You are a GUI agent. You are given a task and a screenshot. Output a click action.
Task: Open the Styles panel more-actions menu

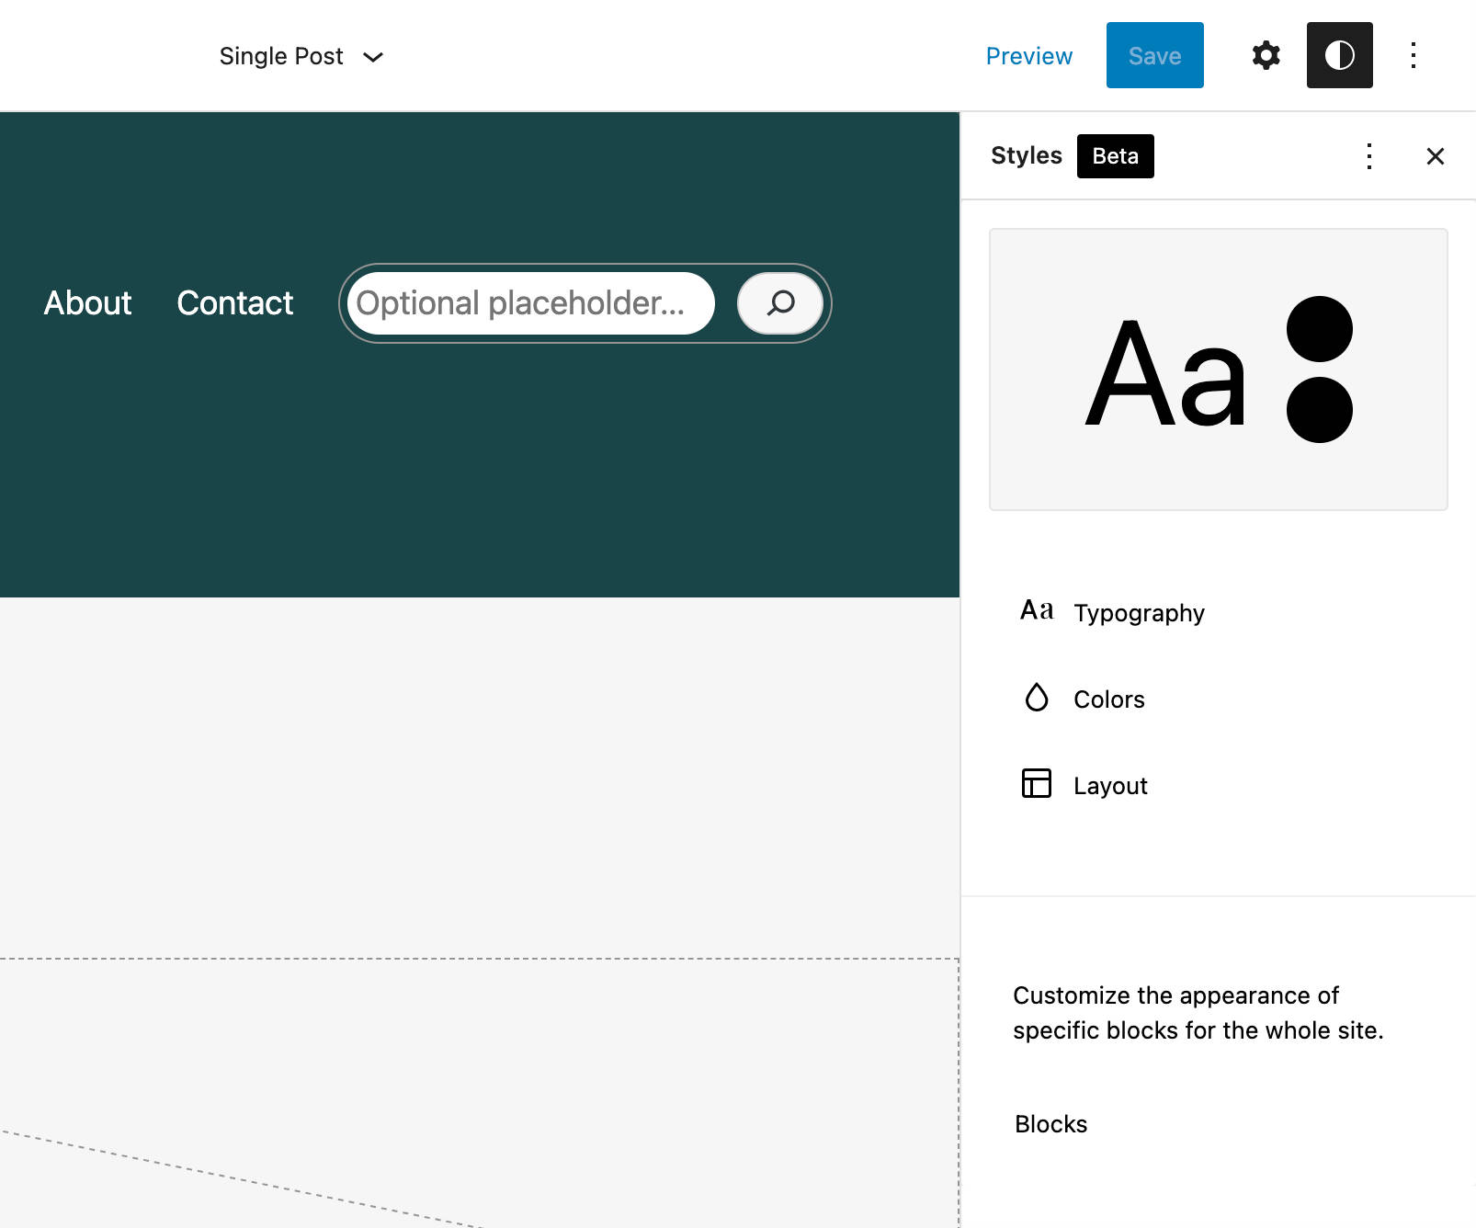point(1368,156)
